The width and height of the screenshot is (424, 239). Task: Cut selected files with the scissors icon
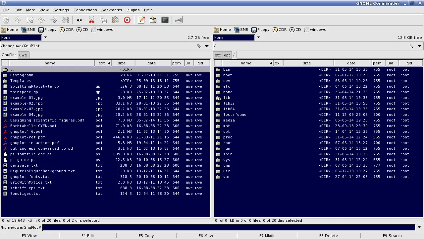pos(91,20)
